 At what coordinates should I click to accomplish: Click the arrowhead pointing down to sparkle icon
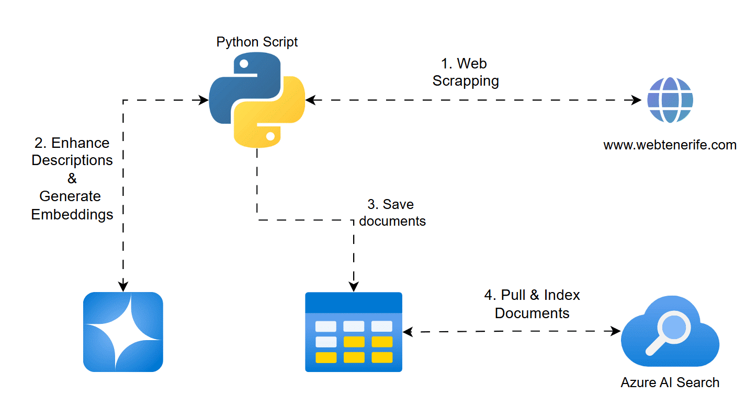123,286
